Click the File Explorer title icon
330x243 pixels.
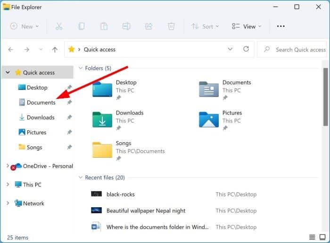click(x=7, y=7)
